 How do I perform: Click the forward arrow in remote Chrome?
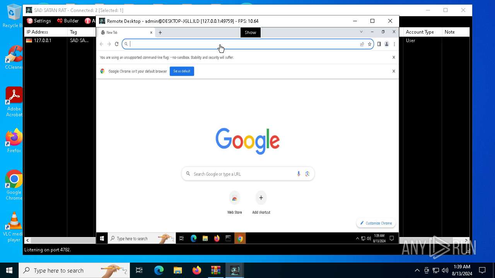tap(109, 44)
